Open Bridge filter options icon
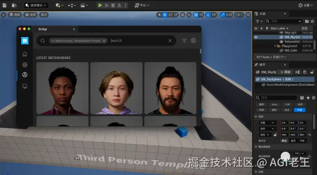The image size is (317, 175). coord(184,41)
